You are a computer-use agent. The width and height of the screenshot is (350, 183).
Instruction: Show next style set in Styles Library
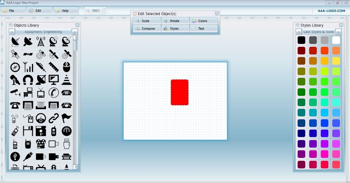338,32
